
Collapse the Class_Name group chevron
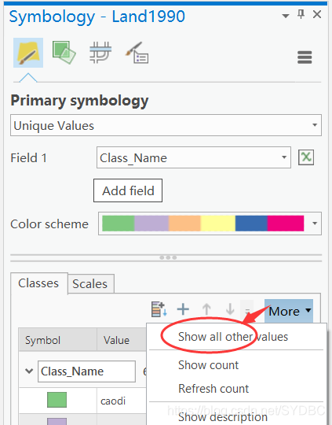[29, 371]
